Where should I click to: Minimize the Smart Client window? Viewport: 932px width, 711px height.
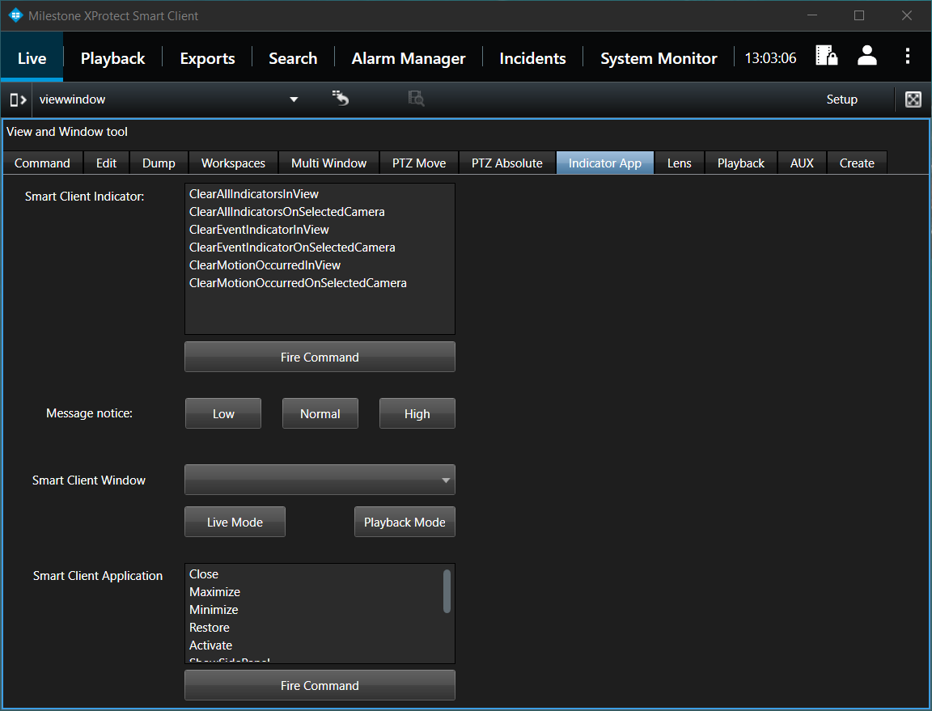[x=812, y=15]
